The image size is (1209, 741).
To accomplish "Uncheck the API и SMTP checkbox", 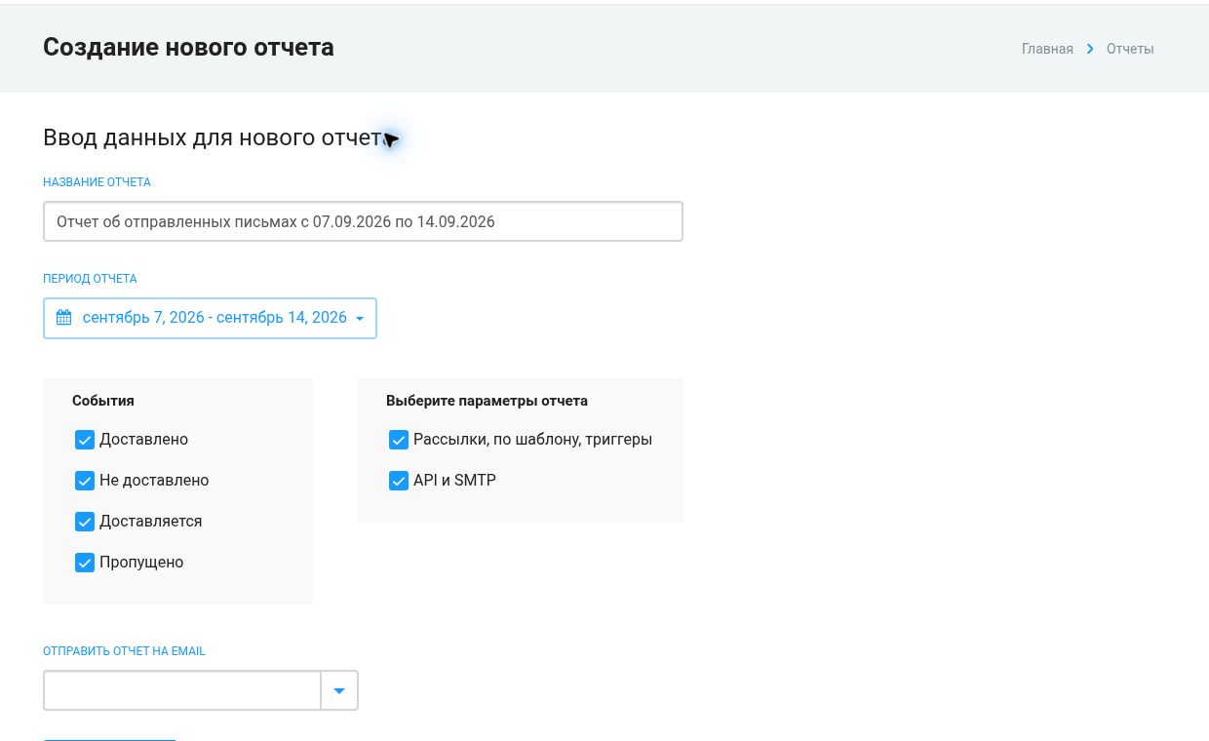I will (399, 481).
